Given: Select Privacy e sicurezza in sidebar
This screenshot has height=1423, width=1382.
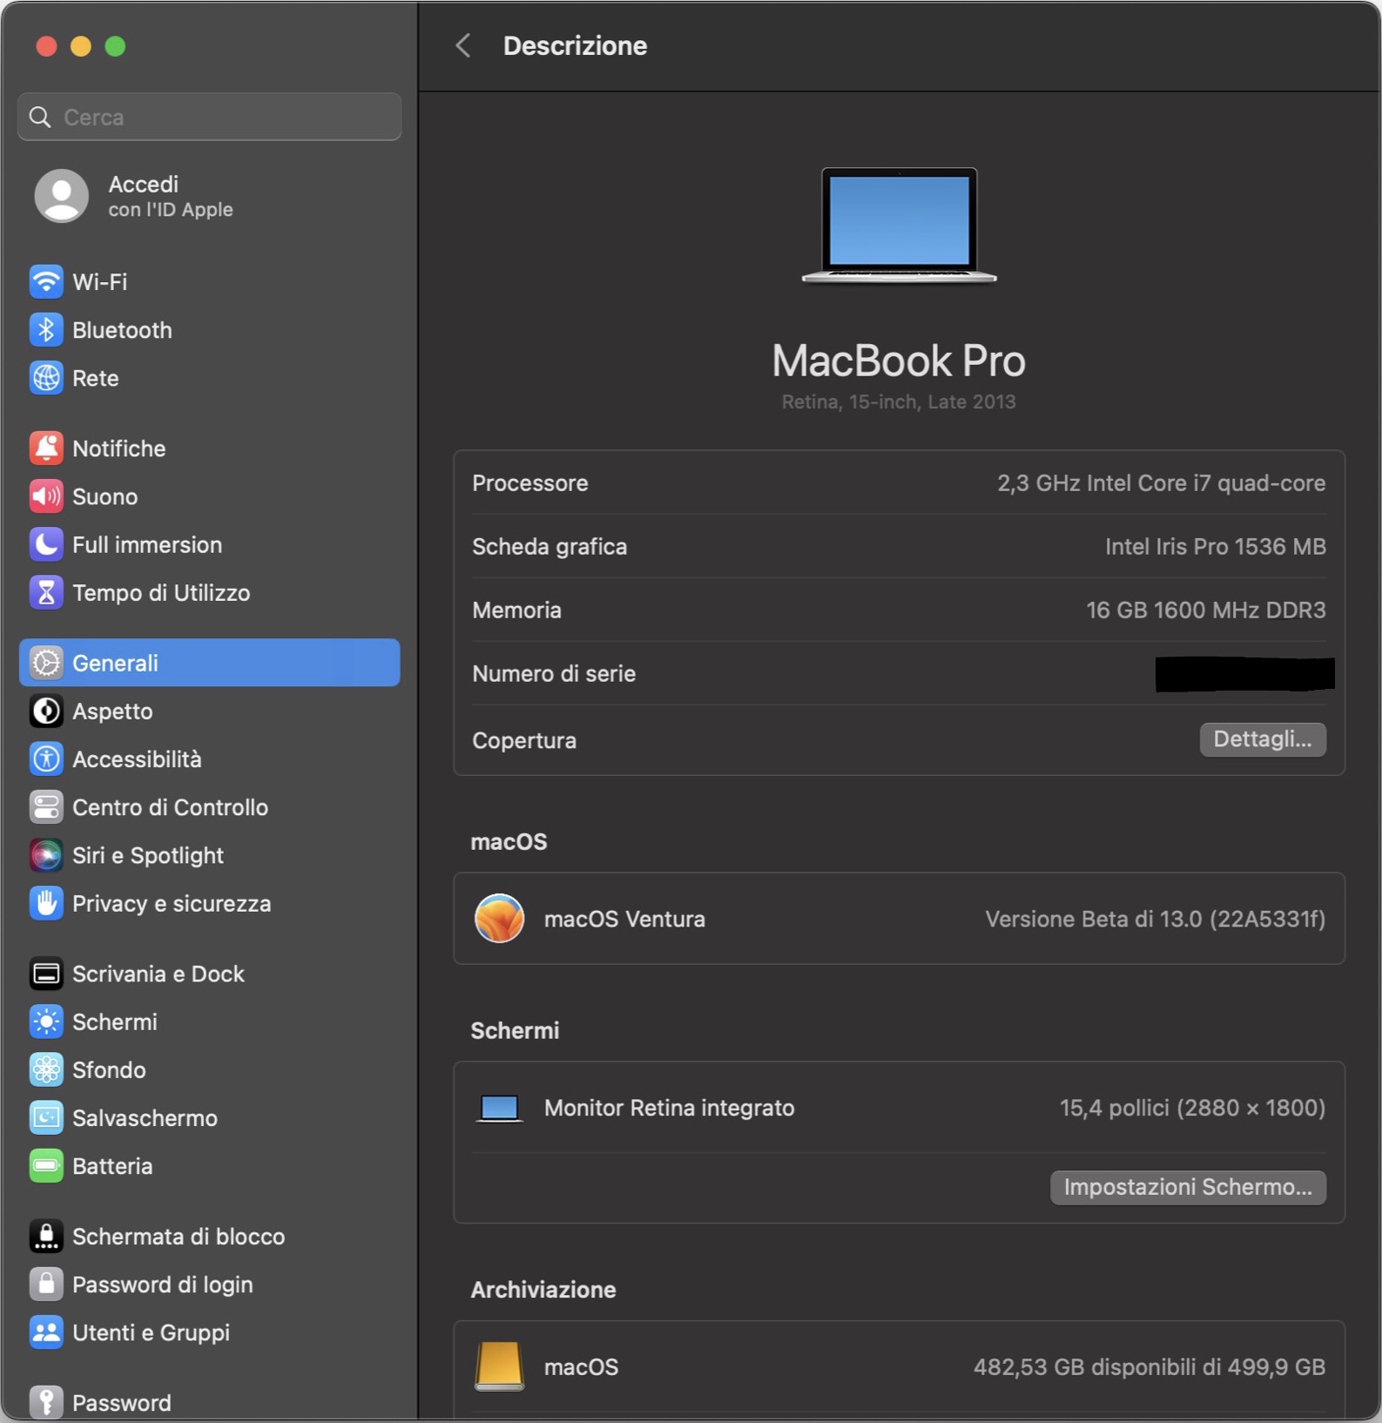Looking at the screenshot, I should (209, 904).
